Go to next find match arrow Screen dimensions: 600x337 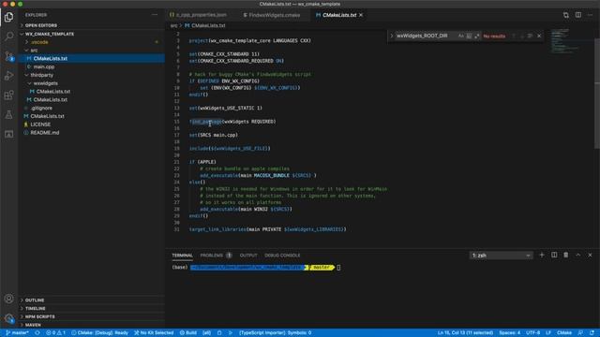coord(522,36)
